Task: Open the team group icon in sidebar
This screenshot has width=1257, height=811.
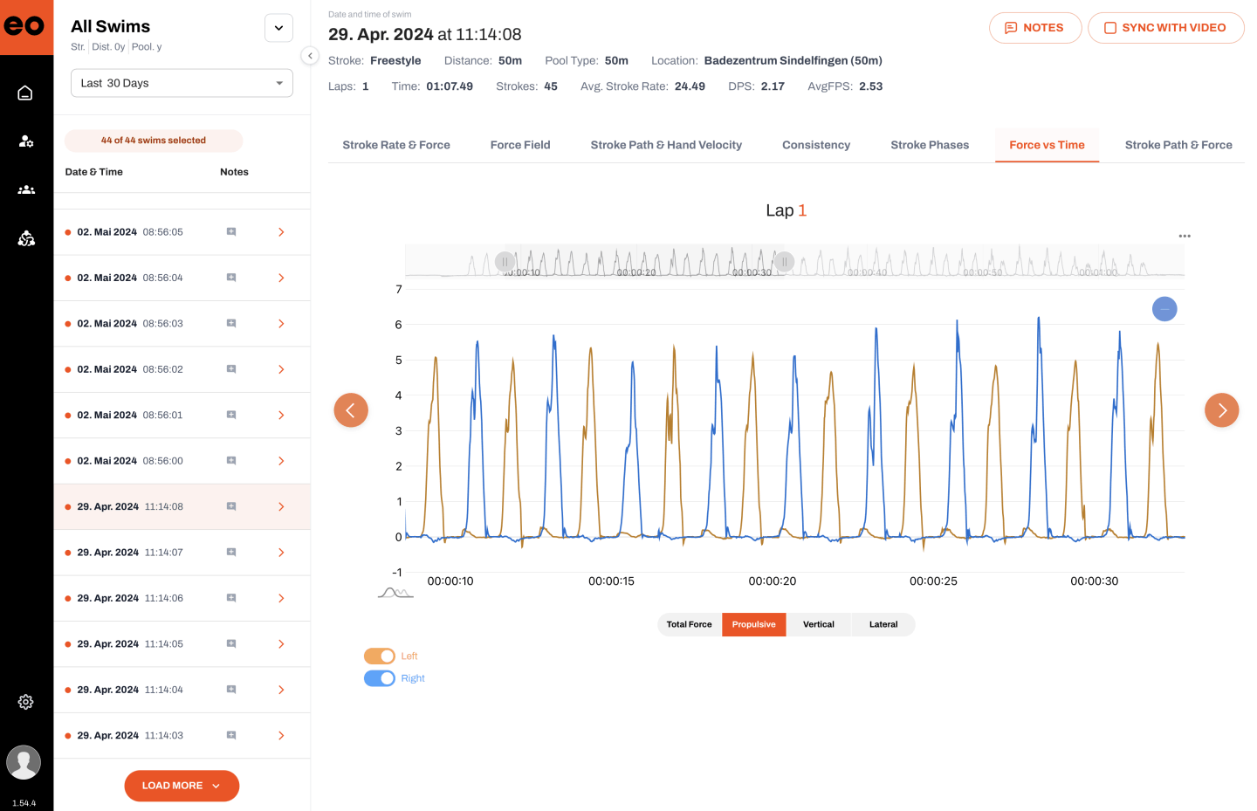Action: [x=26, y=189]
